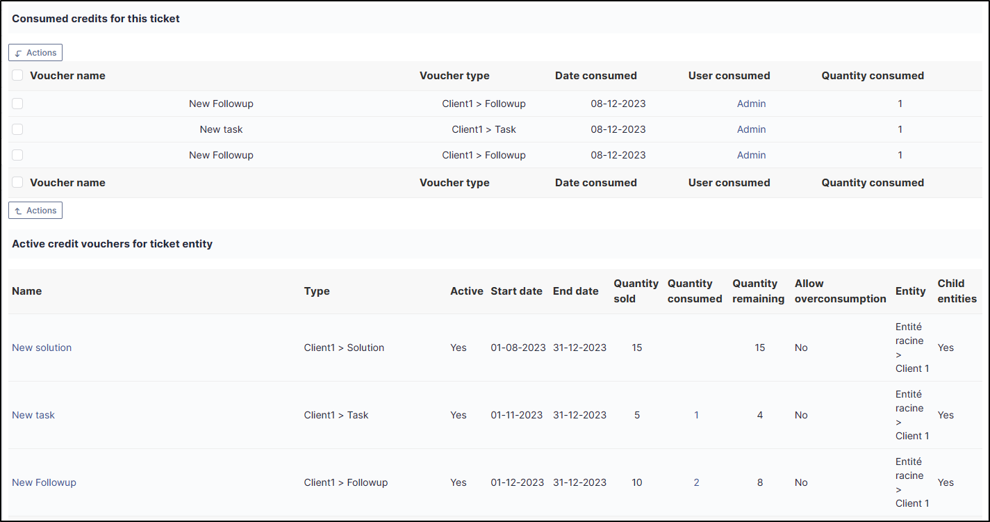Open the New task link in active vouchers
The height and width of the screenshot is (522, 990).
(33, 415)
